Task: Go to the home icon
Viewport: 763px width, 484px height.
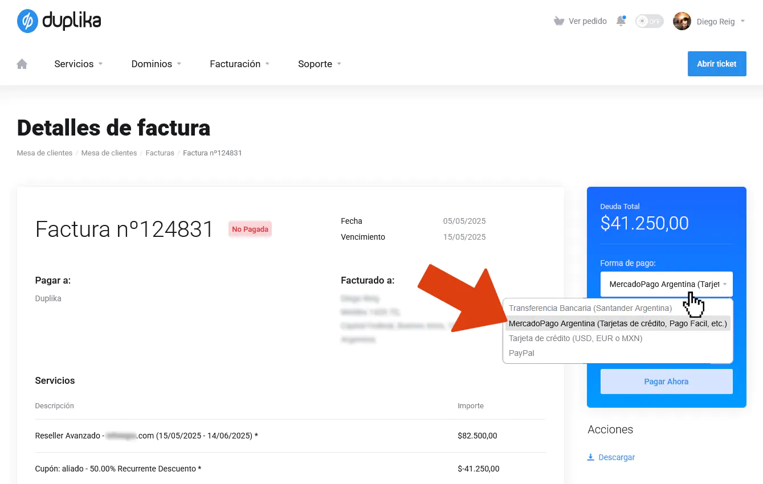Action: click(22, 64)
